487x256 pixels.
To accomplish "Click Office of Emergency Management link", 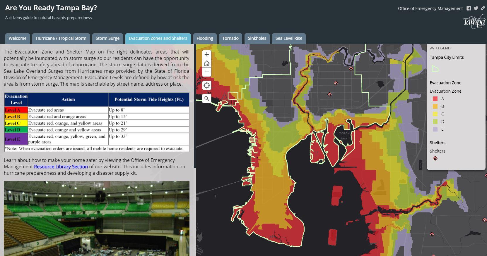I will coord(430,8).
